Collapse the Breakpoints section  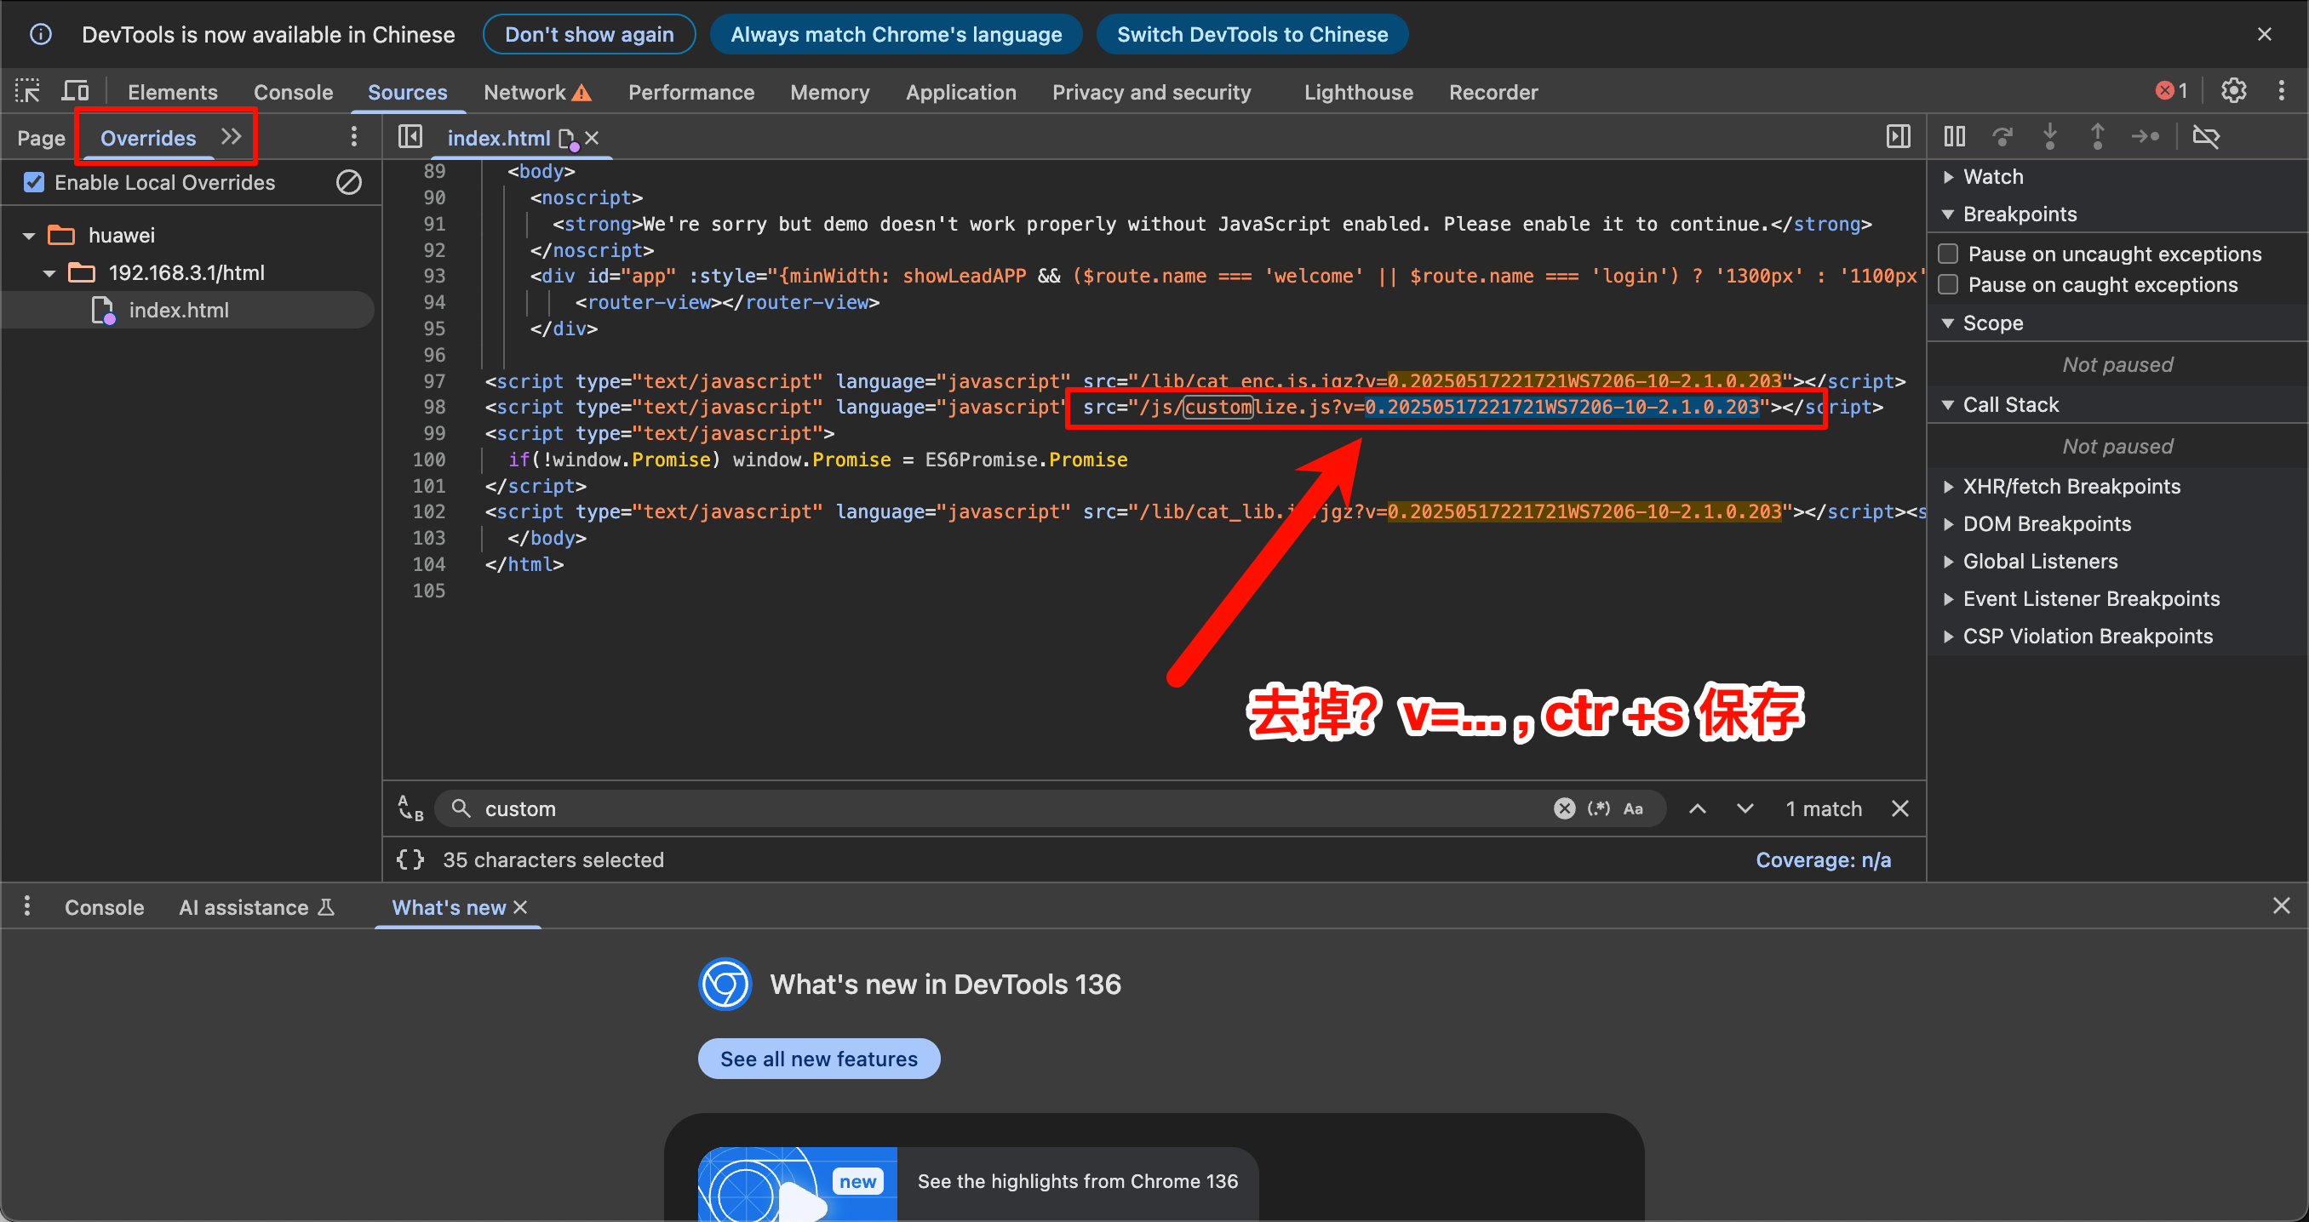[1949, 214]
